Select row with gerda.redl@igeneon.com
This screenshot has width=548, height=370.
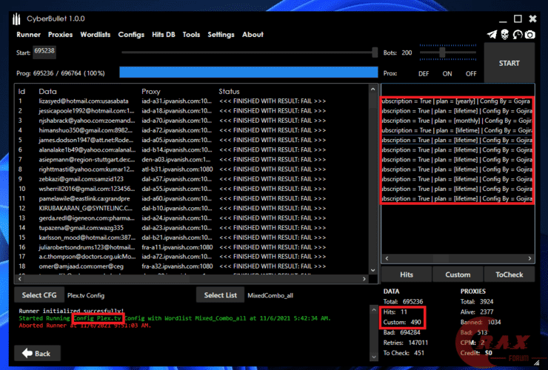192,218
